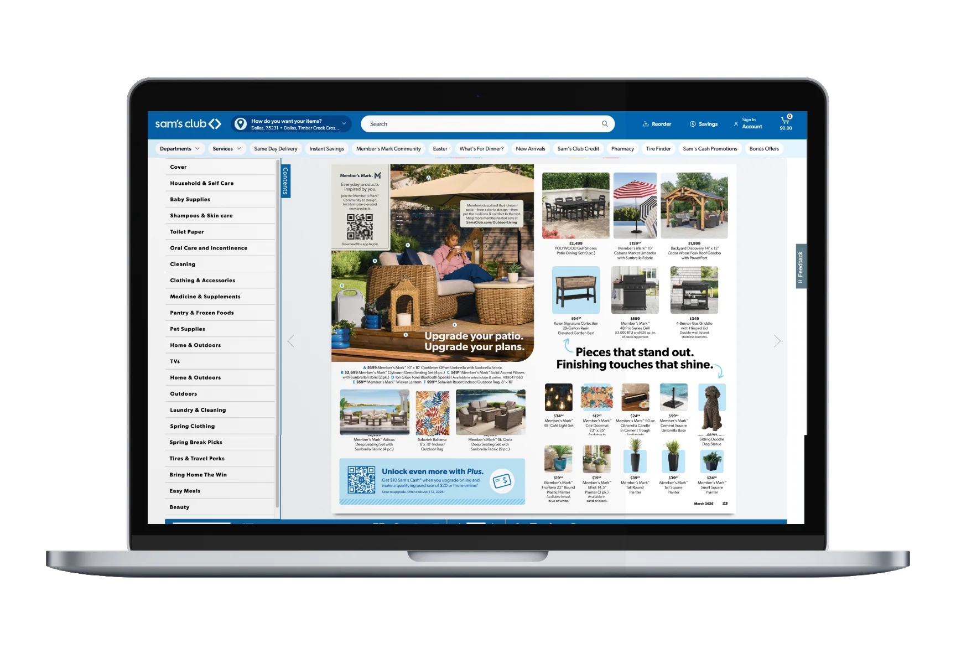Open the shopping cart
The width and height of the screenshot is (956, 664).
coord(786,123)
